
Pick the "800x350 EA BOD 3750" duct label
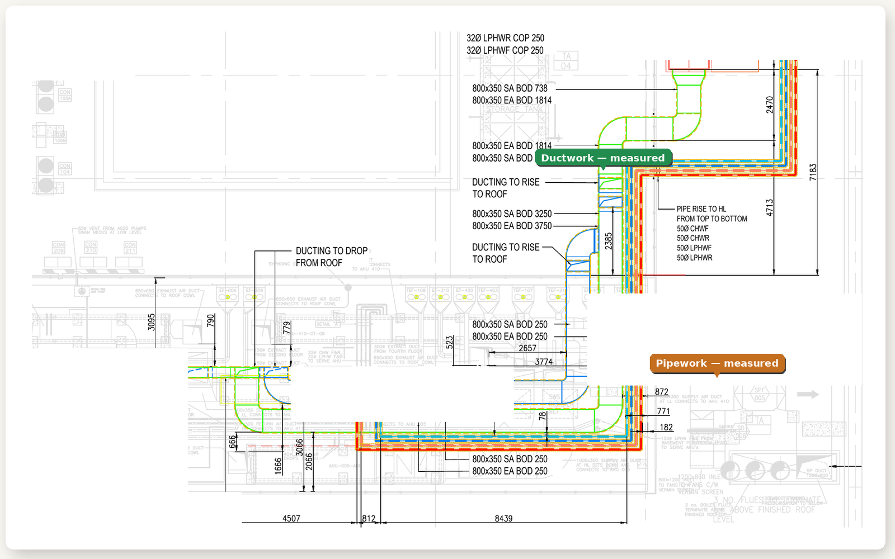[512, 226]
